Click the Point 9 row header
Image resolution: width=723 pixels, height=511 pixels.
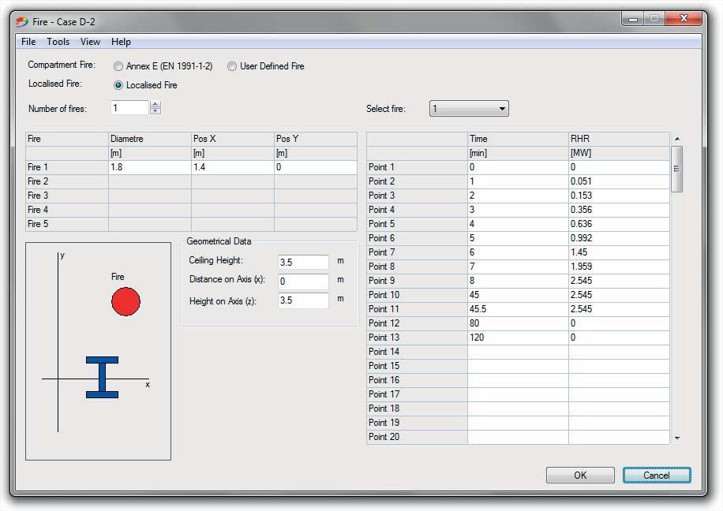tap(417, 281)
